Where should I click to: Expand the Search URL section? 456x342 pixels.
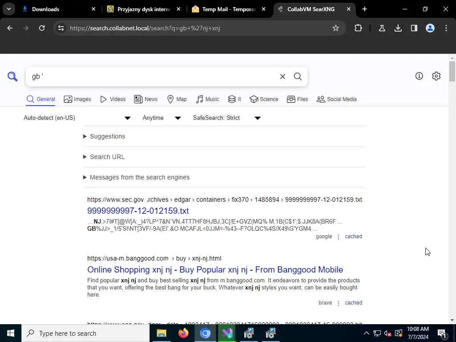(104, 157)
